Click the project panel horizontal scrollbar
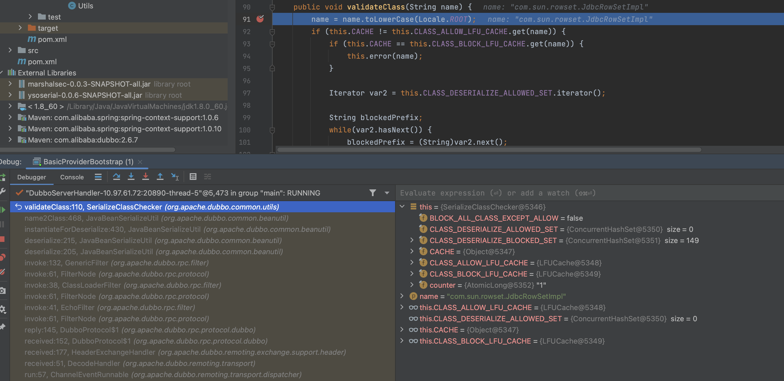This screenshot has height=381, width=784. click(88, 150)
